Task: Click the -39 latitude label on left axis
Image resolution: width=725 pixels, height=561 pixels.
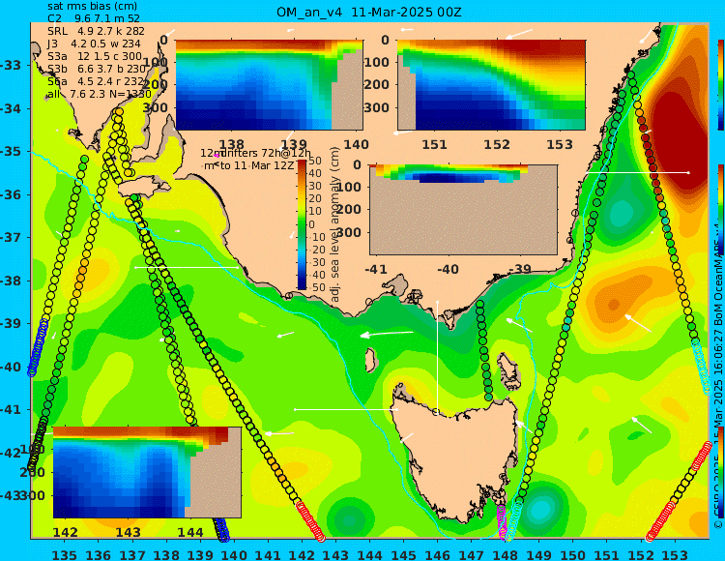Action: [11, 323]
